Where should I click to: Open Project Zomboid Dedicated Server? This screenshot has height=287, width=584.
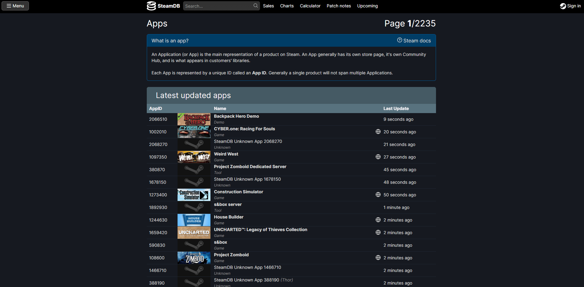[250, 167]
